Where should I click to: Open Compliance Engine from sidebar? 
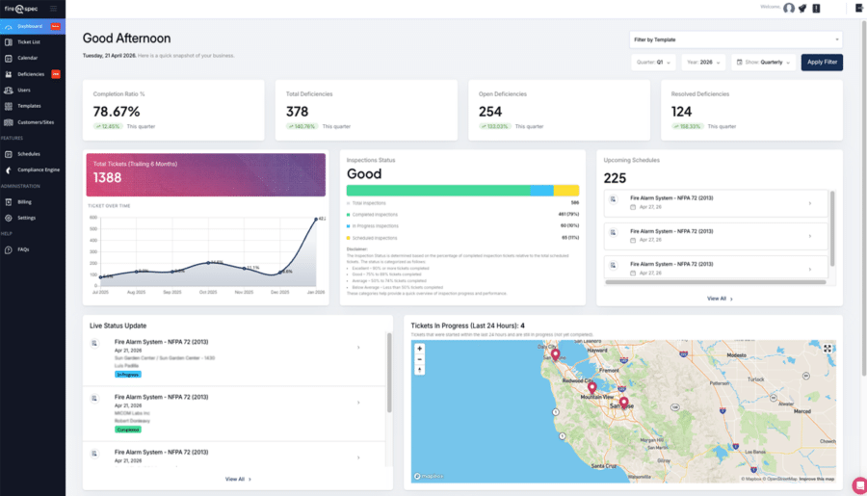point(39,170)
